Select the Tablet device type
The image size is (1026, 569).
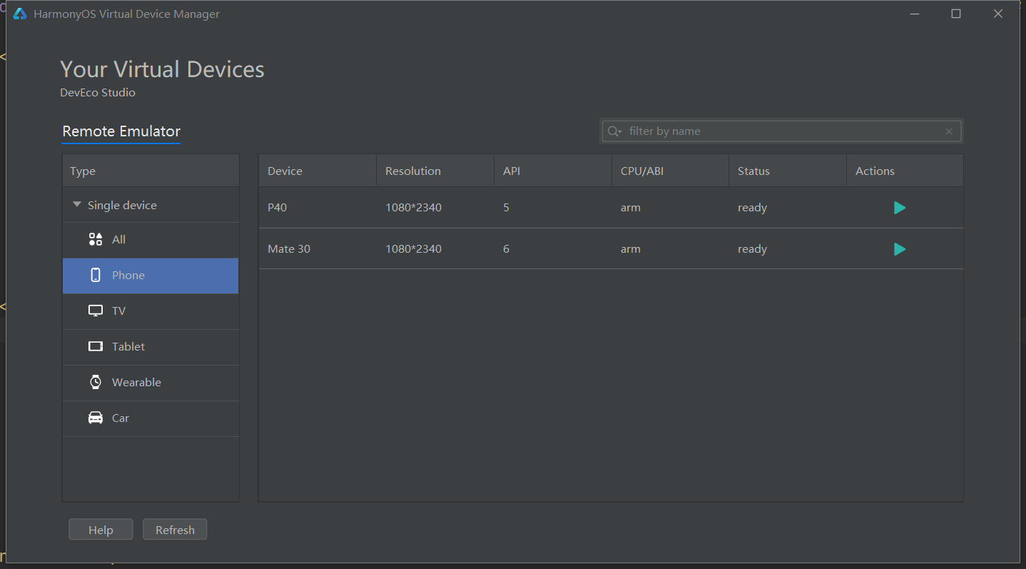pos(151,347)
